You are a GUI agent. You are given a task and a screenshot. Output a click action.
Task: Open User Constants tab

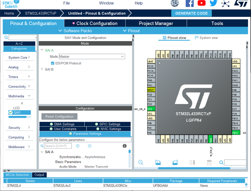(x=63, y=129)
